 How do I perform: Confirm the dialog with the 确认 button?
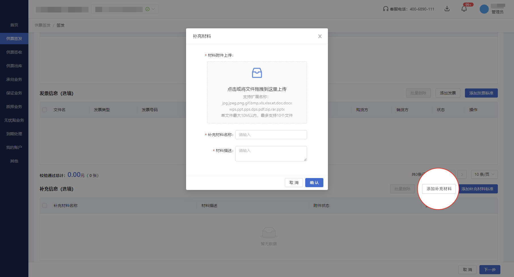pyautogui.click(x=314, y=183)
